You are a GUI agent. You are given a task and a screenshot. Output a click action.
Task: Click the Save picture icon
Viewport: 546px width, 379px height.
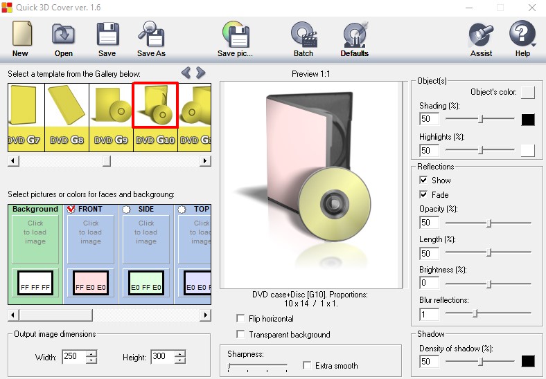tap(236, 35)
